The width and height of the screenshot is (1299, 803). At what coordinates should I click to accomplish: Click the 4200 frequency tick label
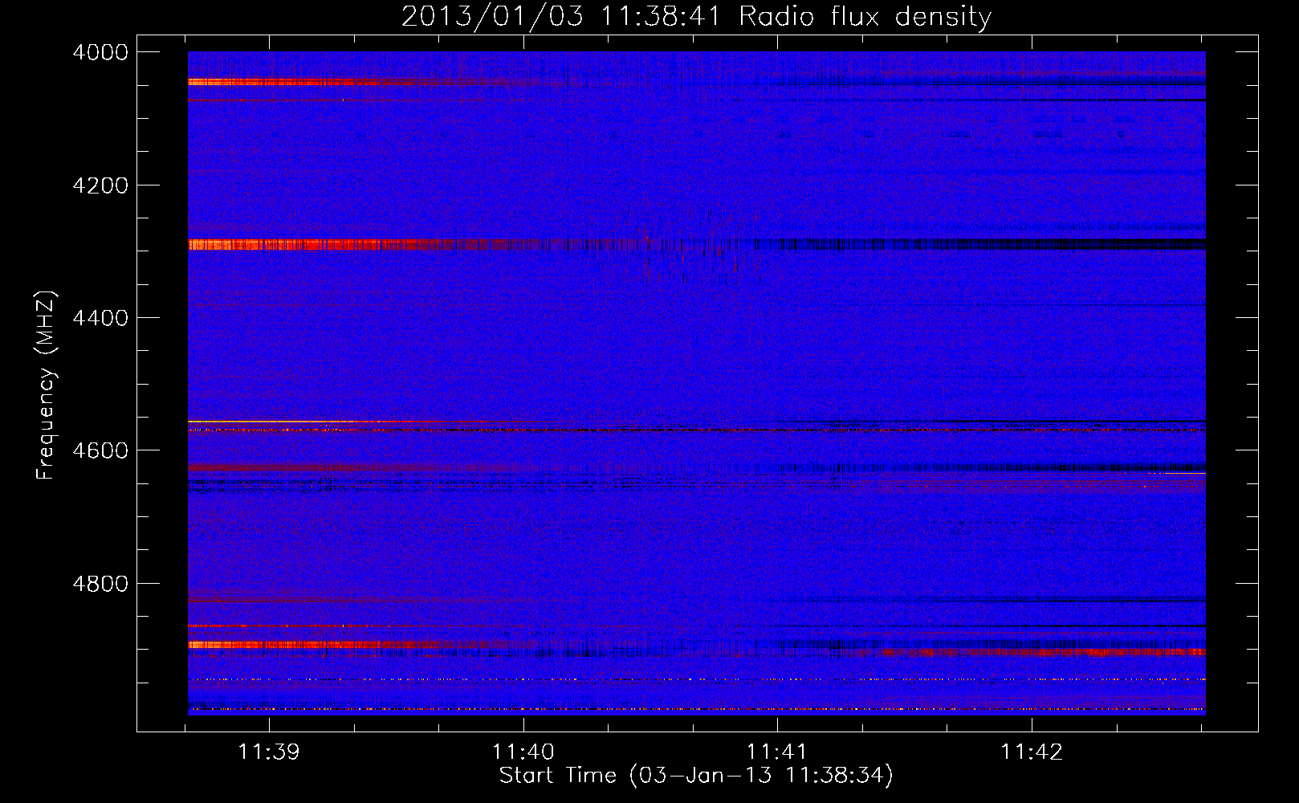click(100, 185)
